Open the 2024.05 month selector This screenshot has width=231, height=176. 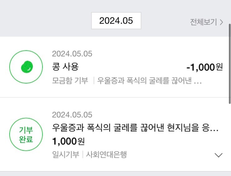click(x=116, y=21)
